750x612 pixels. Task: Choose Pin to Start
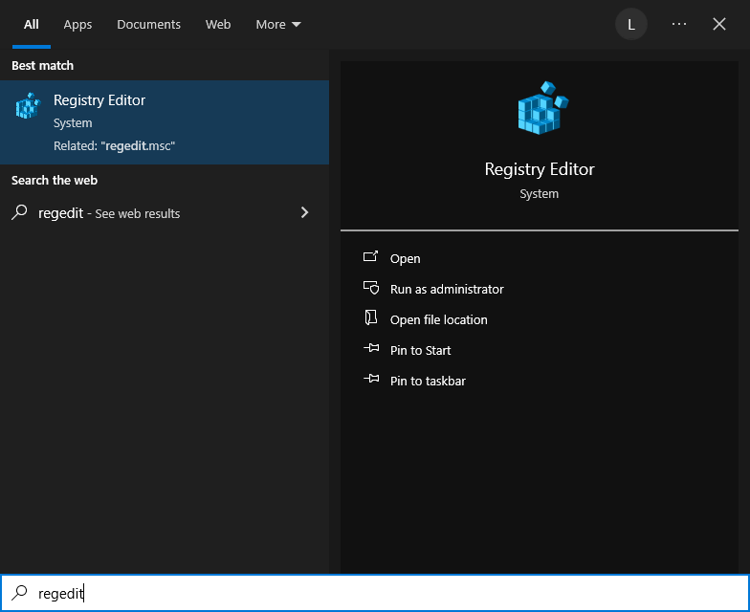[421, 350]
